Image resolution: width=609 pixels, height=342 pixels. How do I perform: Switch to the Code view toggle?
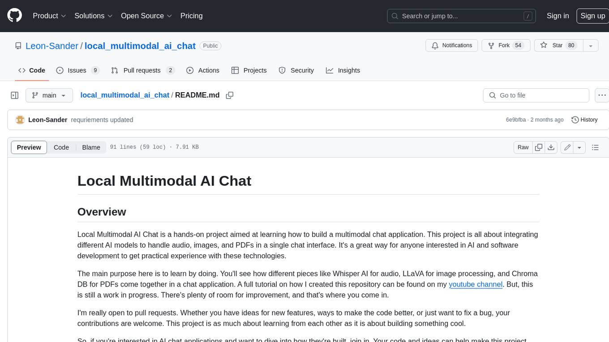pos(61,147)
